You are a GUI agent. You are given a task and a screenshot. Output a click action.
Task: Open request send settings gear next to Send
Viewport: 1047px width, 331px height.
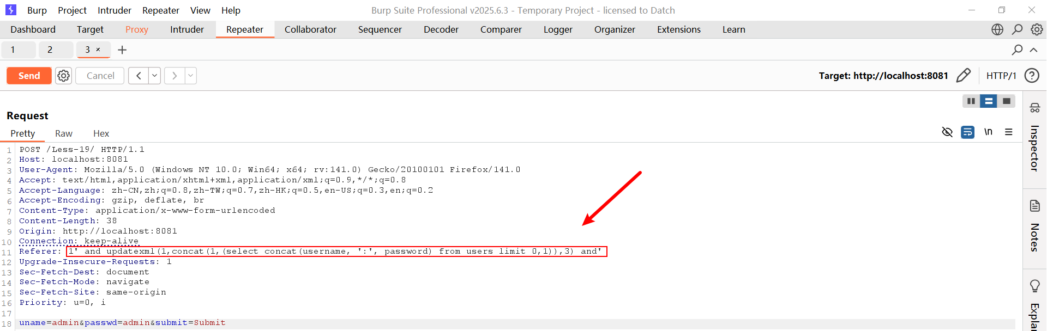point(64,76)
